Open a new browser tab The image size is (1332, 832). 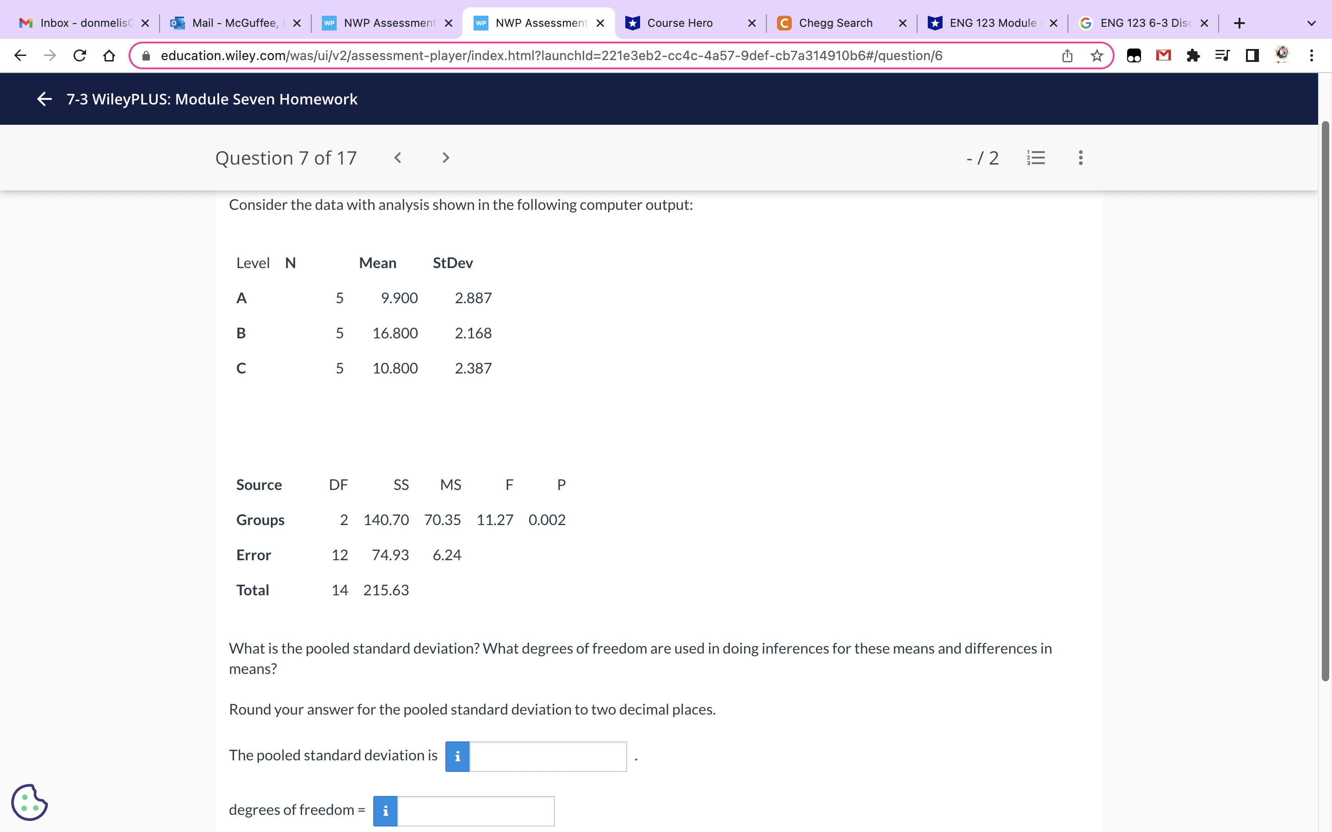pos(1239,23)
